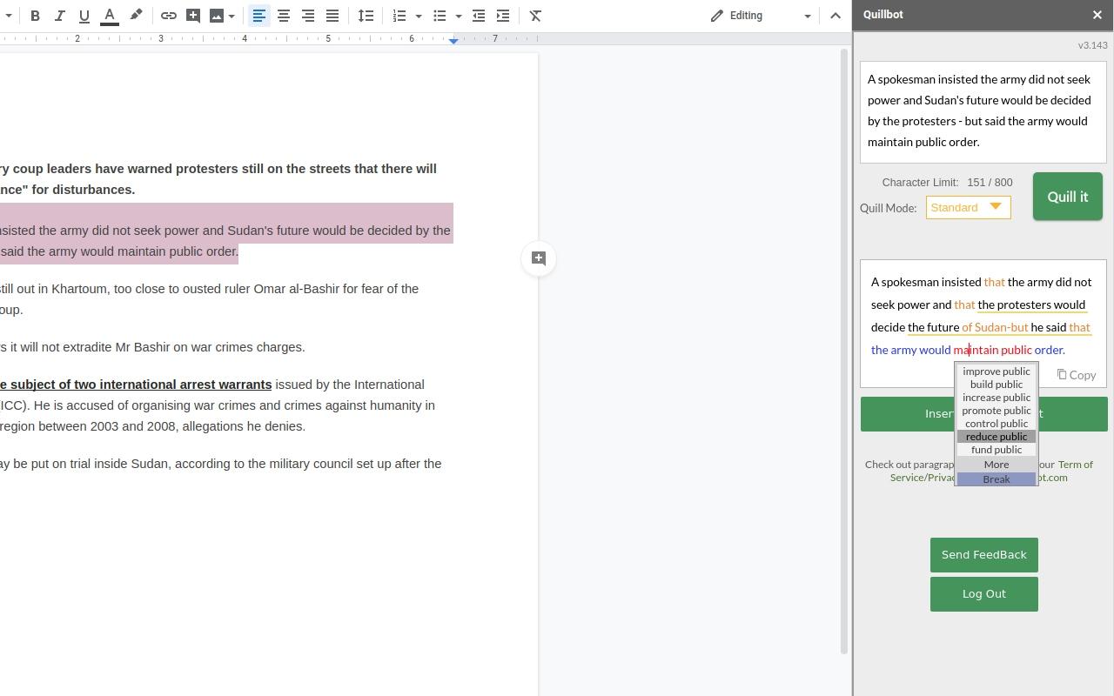Click the Quill it button

click(x=1068, y=197)
